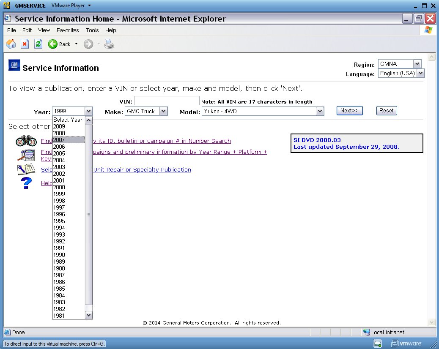The image size is (439, 349).
Task: Click the year list scroll down arrow
Action: click(x=88, y=315)
